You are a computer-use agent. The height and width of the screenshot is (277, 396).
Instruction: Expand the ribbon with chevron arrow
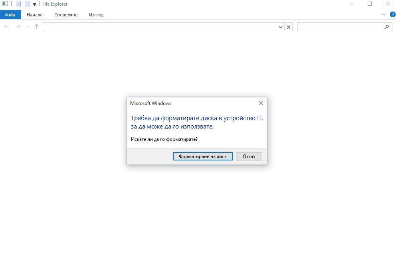coord(384,15)
